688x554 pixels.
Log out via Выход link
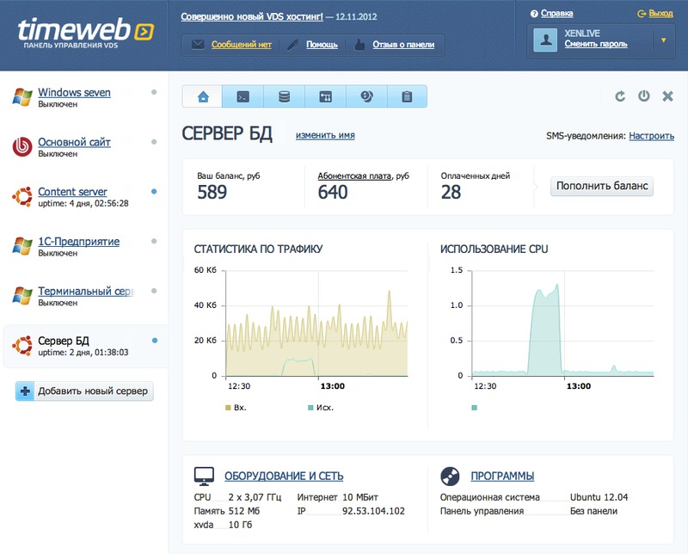[x=660, y=14]
